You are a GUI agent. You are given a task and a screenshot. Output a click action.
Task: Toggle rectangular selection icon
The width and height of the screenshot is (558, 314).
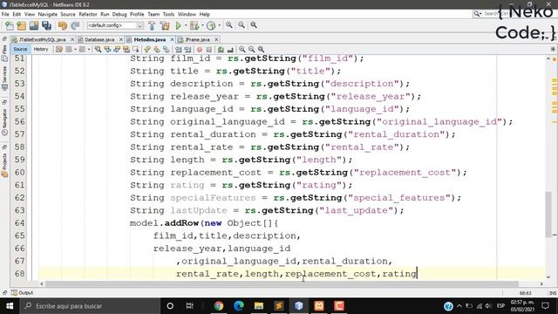point(136,49)
